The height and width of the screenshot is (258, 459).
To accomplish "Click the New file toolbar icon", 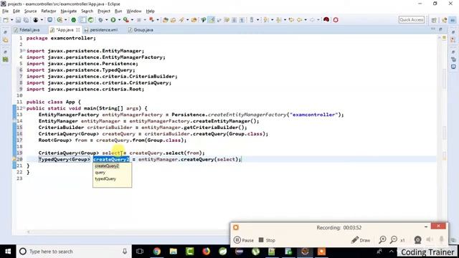I will tap(6, 20).
